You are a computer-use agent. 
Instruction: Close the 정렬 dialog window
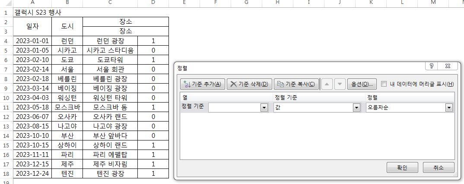[x=448, y=66]
